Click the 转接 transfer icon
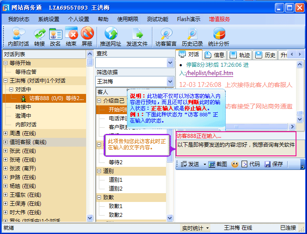 tap(40, 34)
